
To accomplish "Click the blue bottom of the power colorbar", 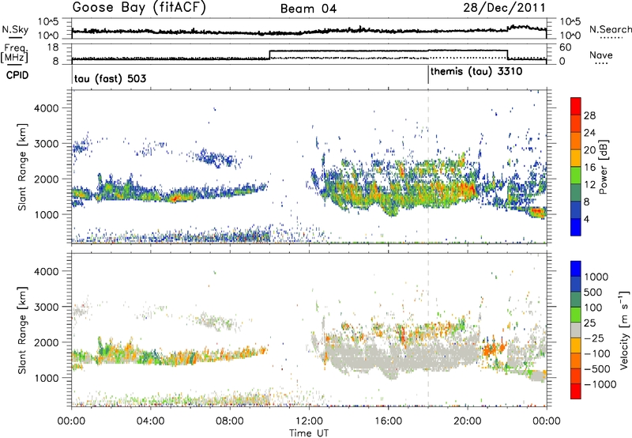I will pos(576,227).
